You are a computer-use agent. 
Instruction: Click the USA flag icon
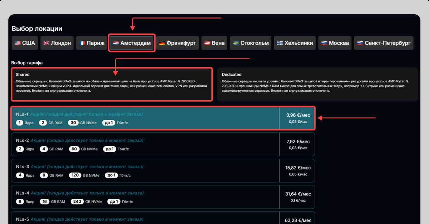(x=18, y=43)
